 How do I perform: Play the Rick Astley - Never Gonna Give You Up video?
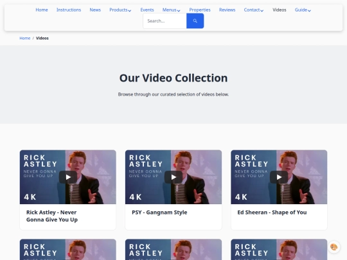(68, 177)
